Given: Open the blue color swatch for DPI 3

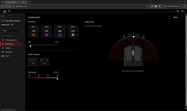Looking at the screenshot, I should click(x=60, y=35).
